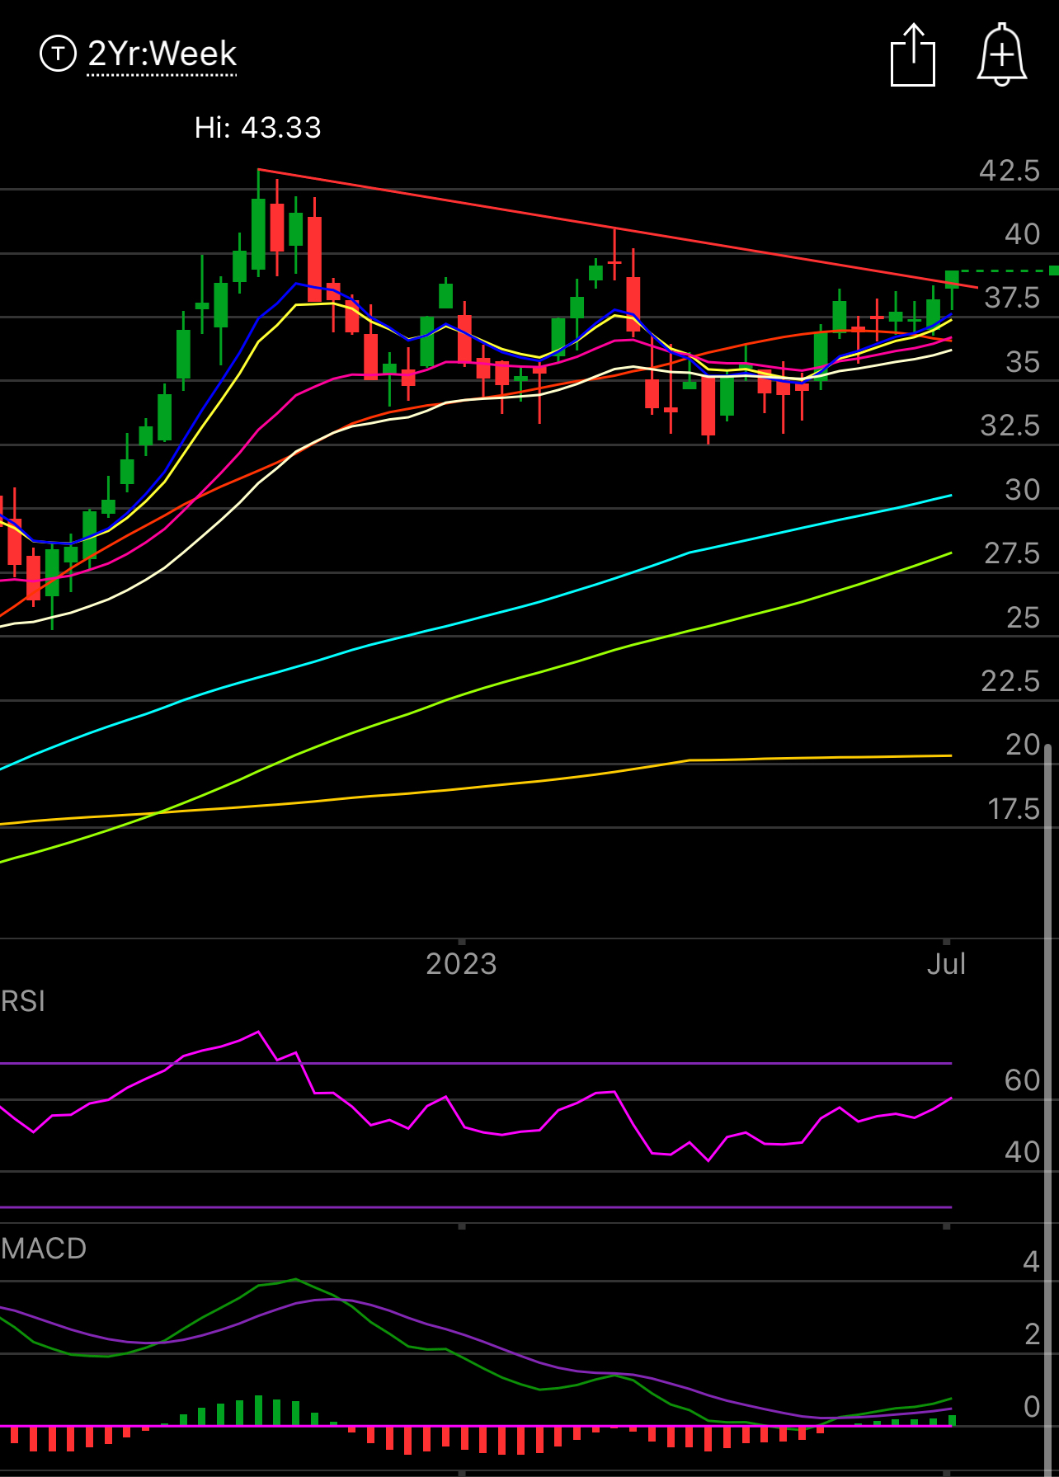Click the MACD 0 scale label
This screenshot has width=1059, height=1477.
(1032, 1407)
